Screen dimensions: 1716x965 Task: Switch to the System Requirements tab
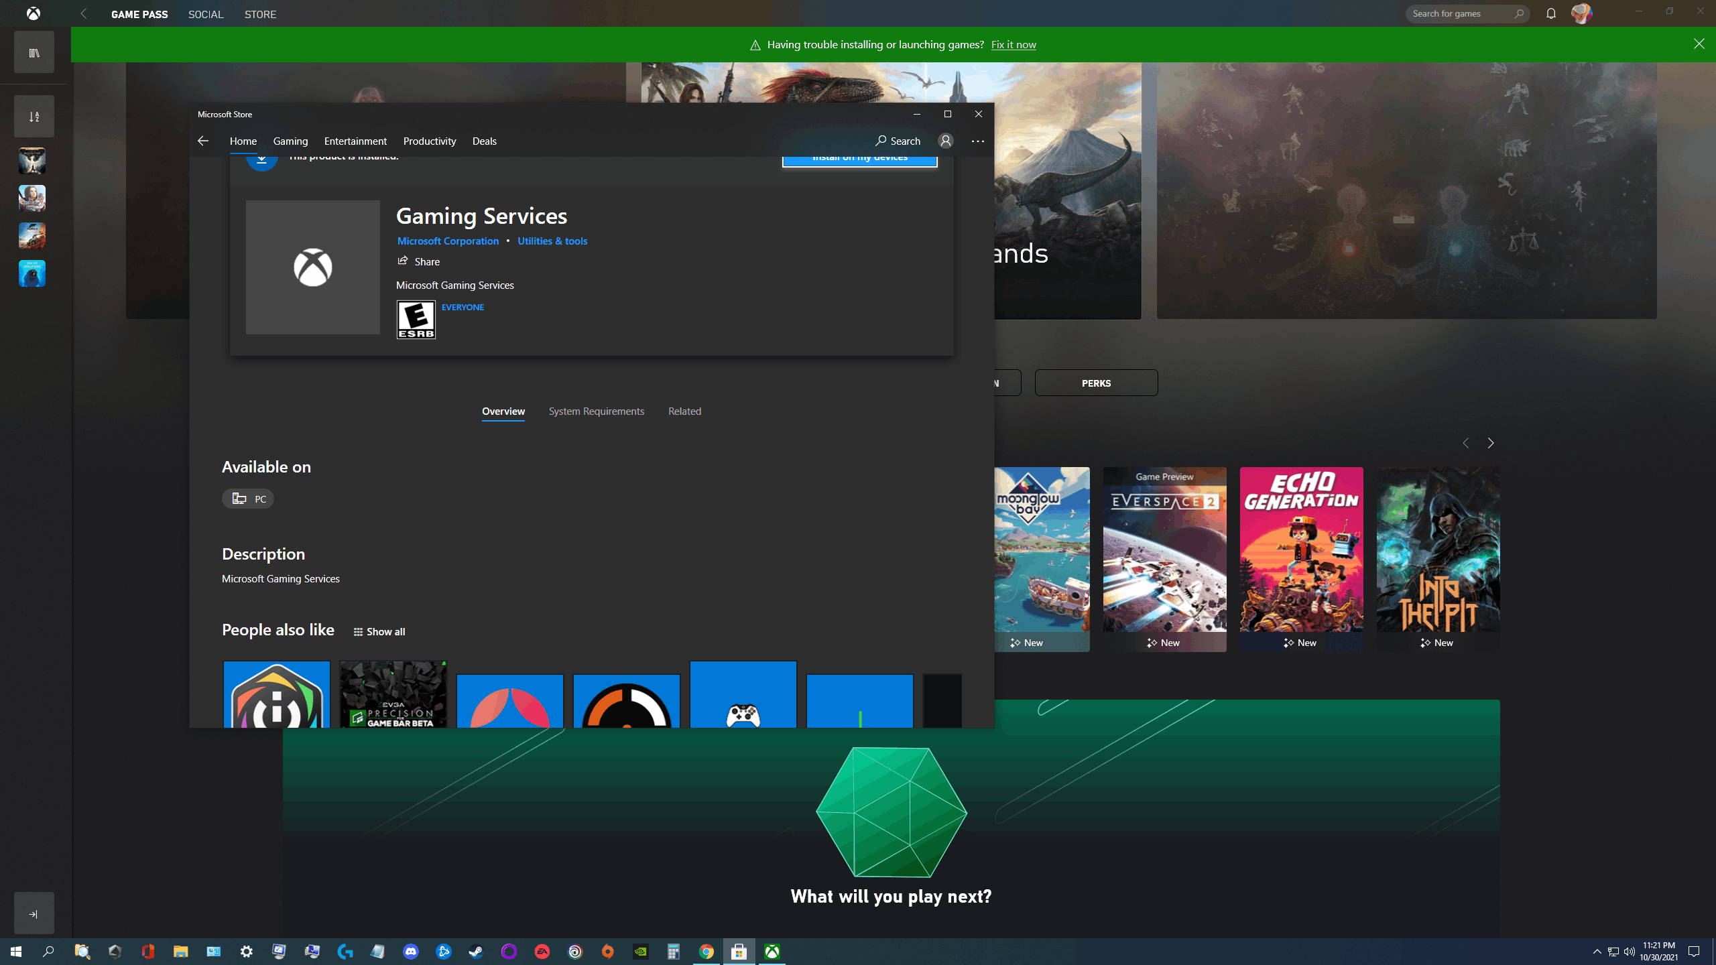coord(597,411)
